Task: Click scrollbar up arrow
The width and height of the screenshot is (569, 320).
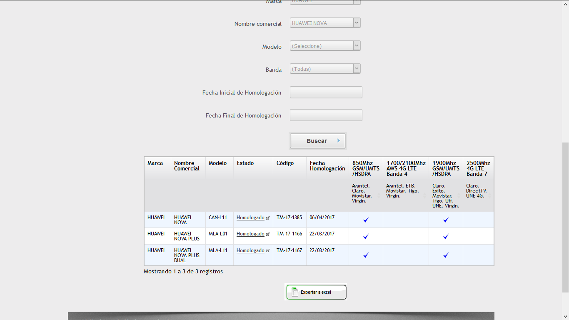Action: pos(565,3)
